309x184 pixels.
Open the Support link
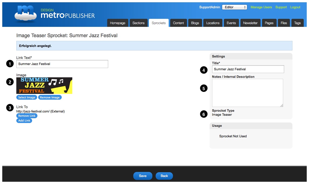[x=281, y=7]
